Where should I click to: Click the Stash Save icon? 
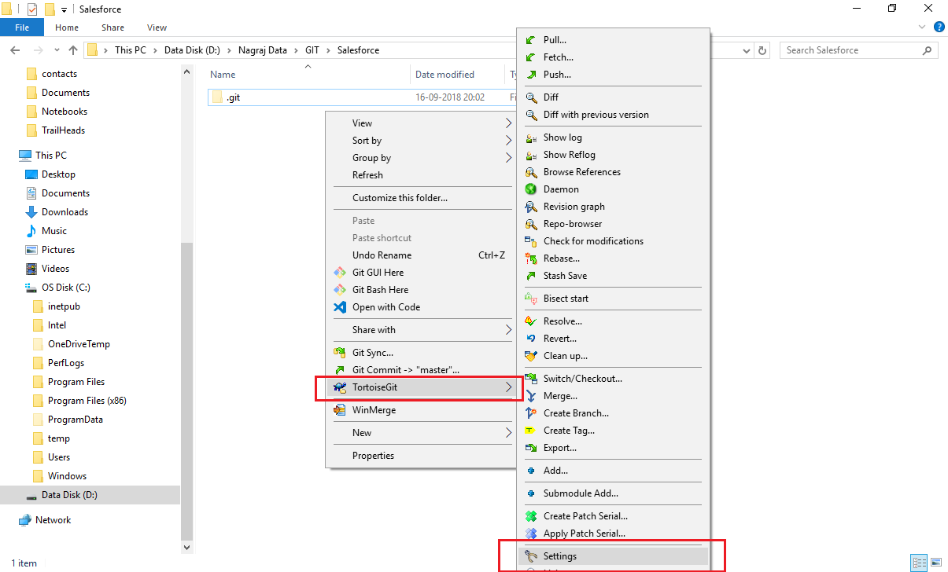pos(531,276)
